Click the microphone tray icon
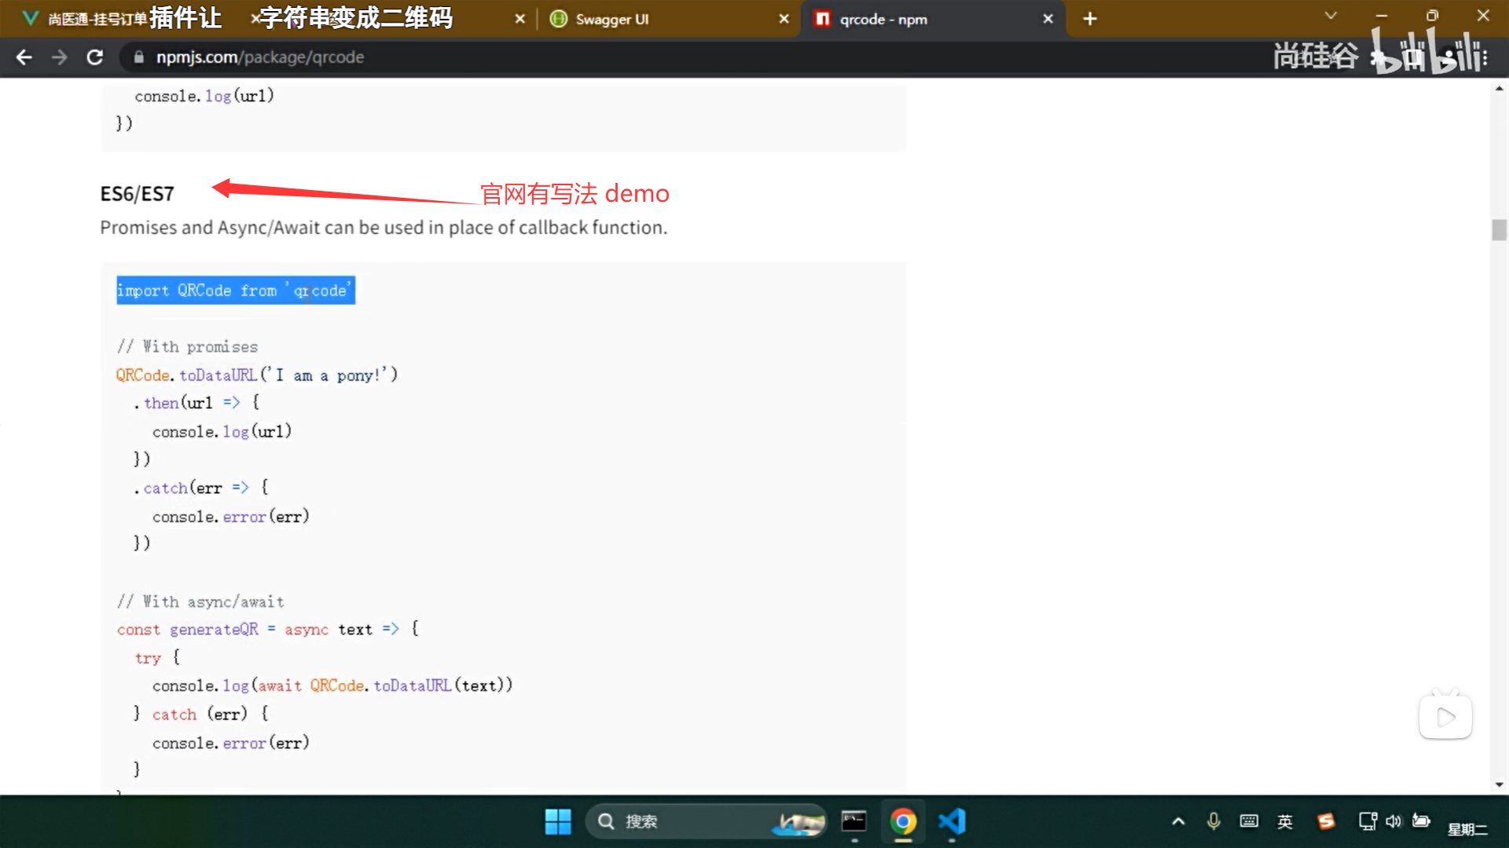Image resolution: width=1509 pixels, height=848 pixels. point(1213,821)
